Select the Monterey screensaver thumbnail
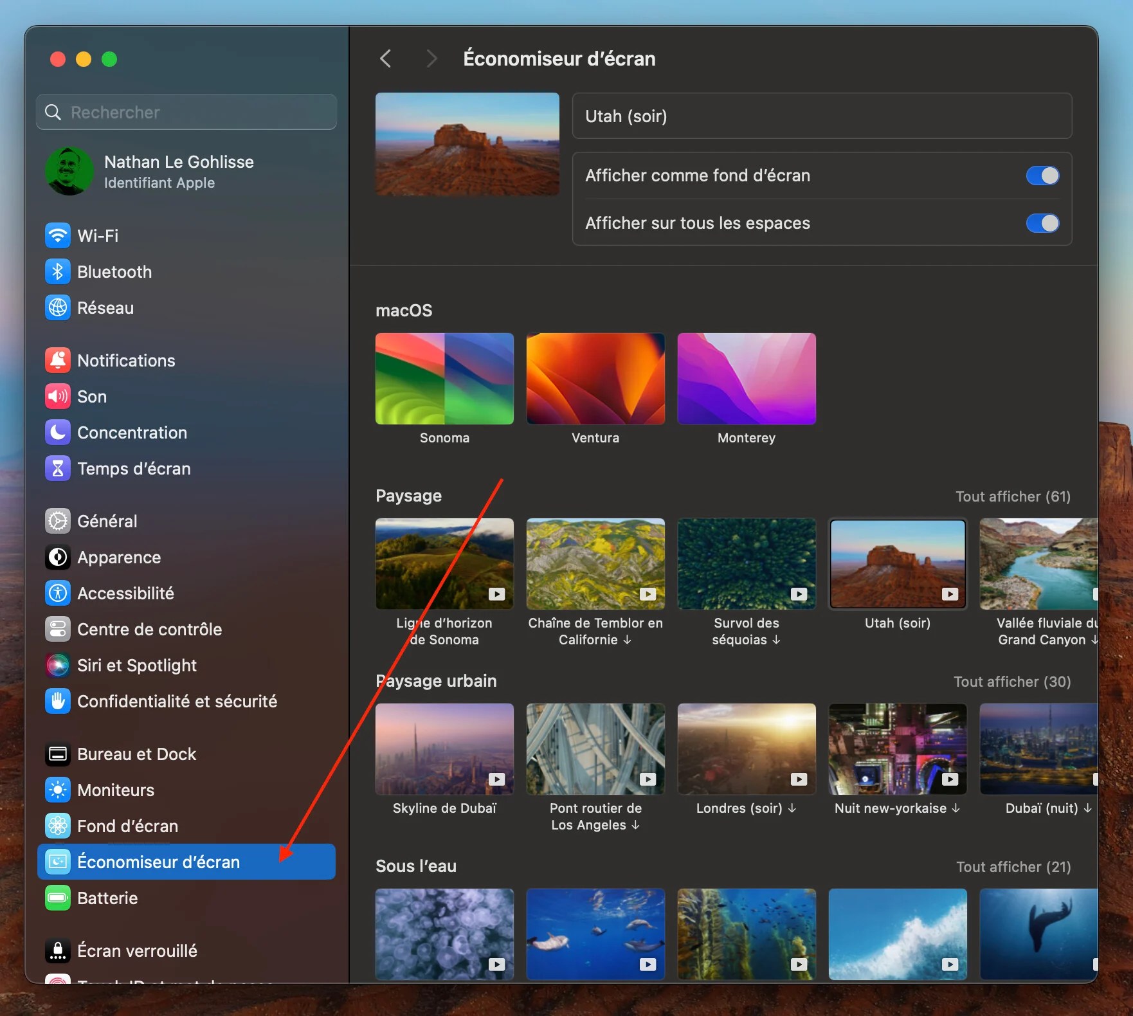 (747, 379)
